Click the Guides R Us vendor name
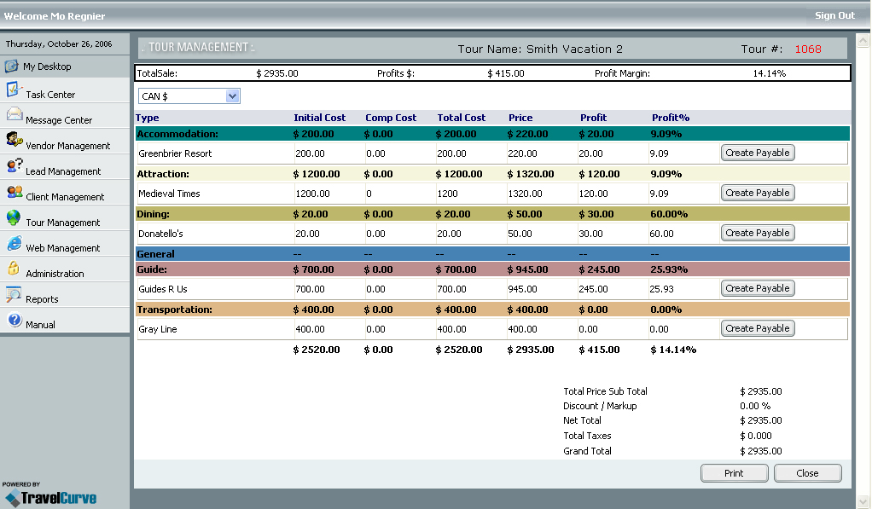Viewport: 872px width, 509px height. pos(163,289)
